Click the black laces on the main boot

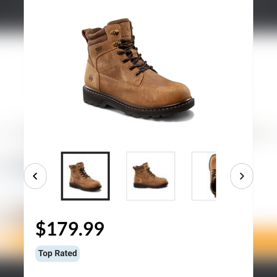pyautogui.click(x=134, y=56)
